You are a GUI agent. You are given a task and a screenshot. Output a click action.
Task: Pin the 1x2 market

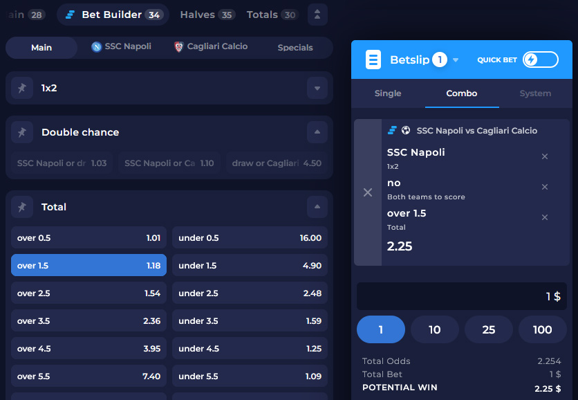pyautogui.click(x=22, y=88)
